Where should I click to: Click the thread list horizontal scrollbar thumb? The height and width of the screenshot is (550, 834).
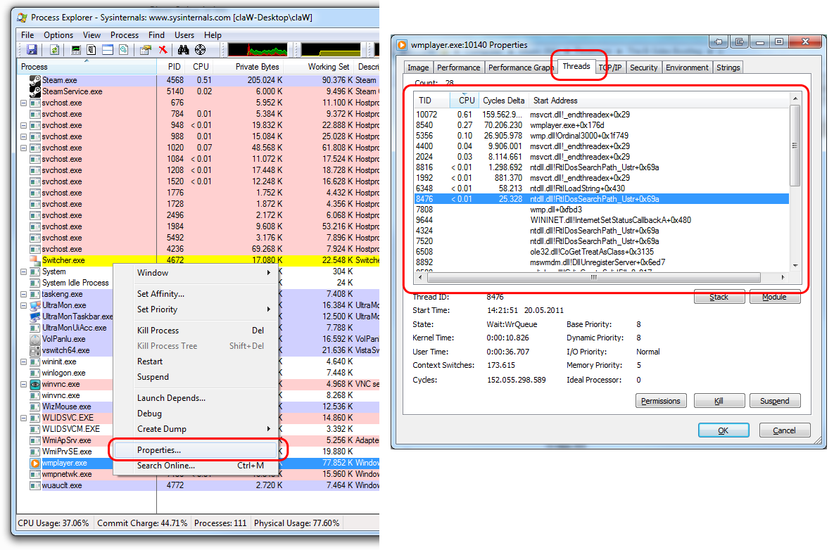[x=593, y=277]
